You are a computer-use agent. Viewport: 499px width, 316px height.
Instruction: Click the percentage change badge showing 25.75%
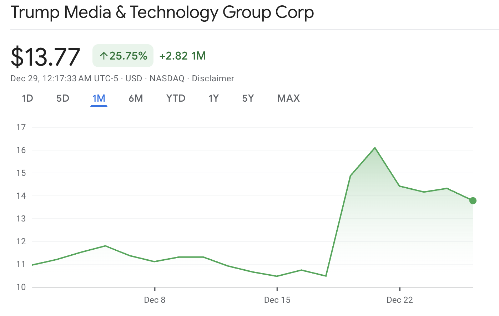pos(123,56)
